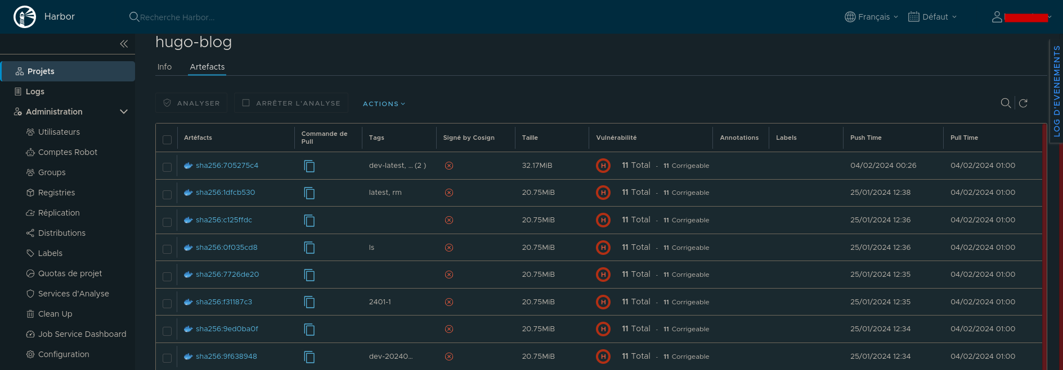
Task: Click the globe language icon
Action: tap(850, 17)
